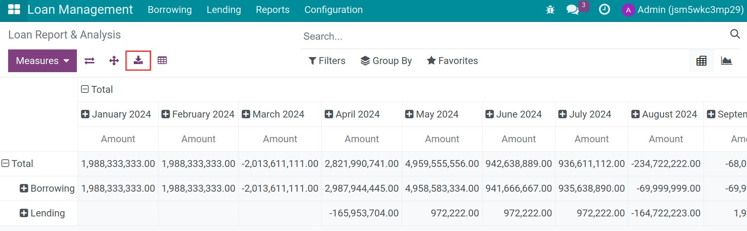The height and width of the screenshot is (231, 747).
Task: Click the search magnifier icon
Action: click(735, 34)
